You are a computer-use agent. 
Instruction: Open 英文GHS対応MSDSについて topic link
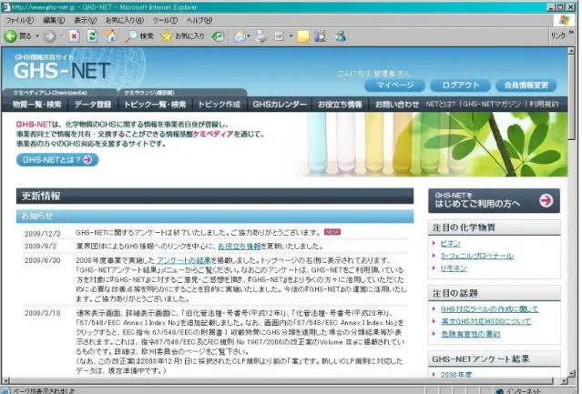pyautogui.click(x=485, y=321)
